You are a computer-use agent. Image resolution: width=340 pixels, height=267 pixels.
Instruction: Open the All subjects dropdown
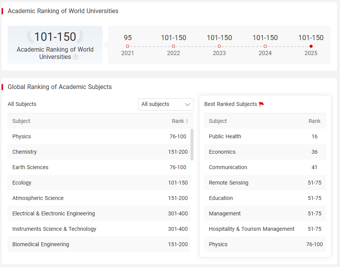166,104
